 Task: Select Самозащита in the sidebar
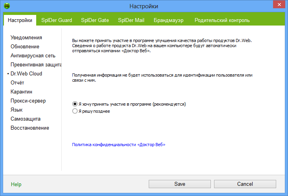pyautogui.click(x=26, y=119)
